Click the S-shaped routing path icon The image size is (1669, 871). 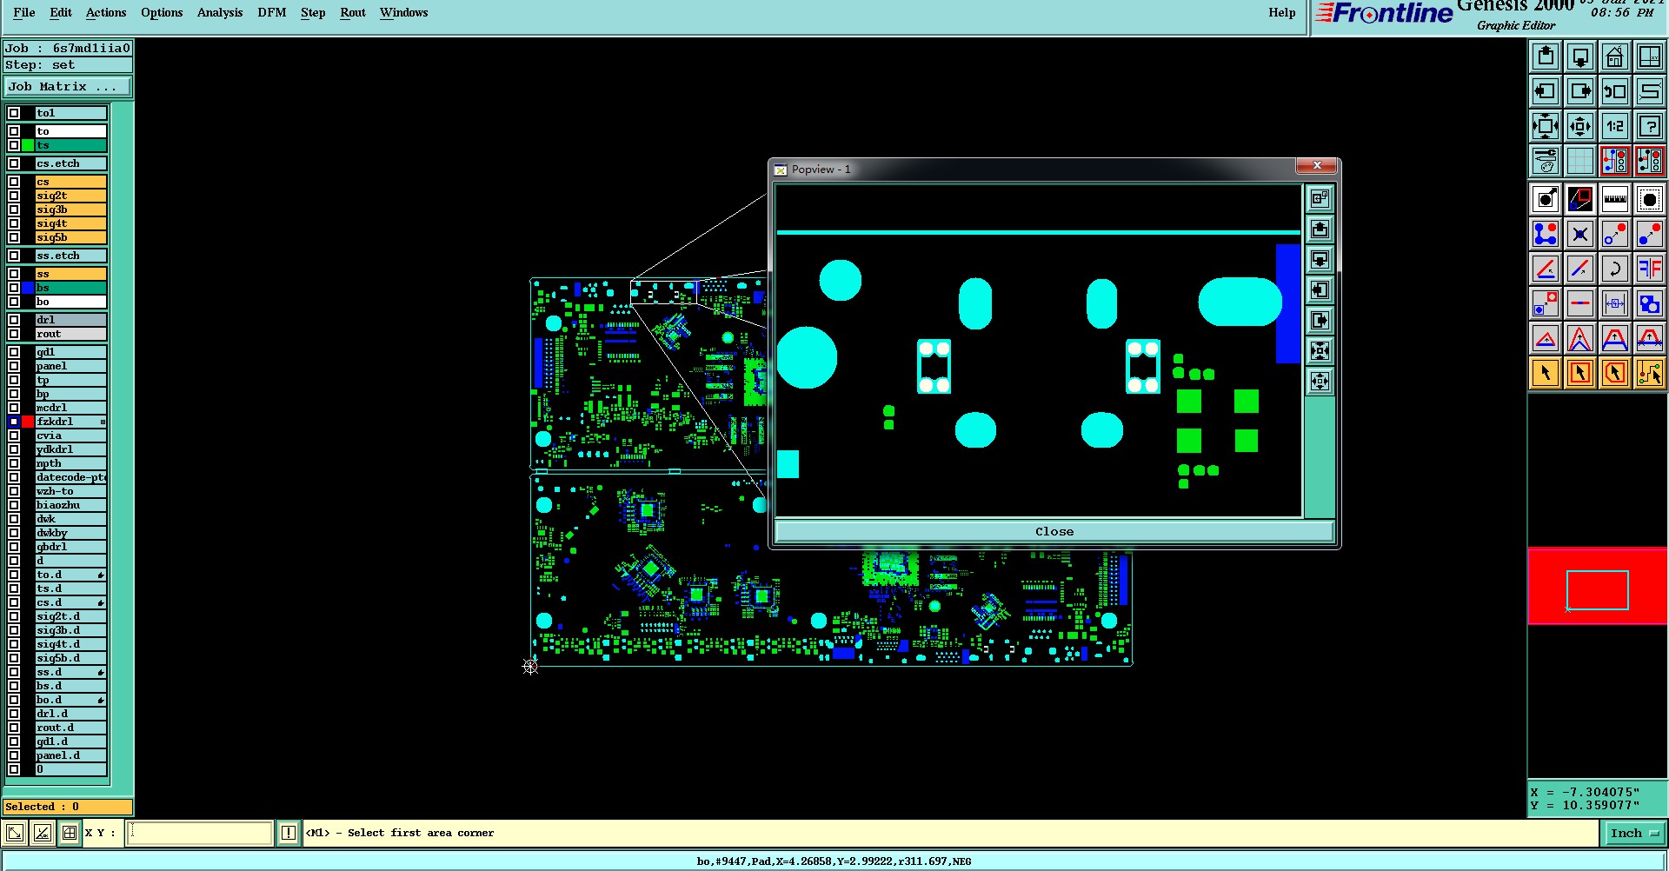[1650, 91]
